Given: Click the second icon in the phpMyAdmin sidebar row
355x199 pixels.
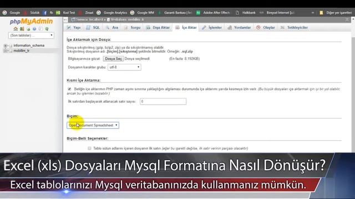Looking at the screenshot, I should [22, 29].
